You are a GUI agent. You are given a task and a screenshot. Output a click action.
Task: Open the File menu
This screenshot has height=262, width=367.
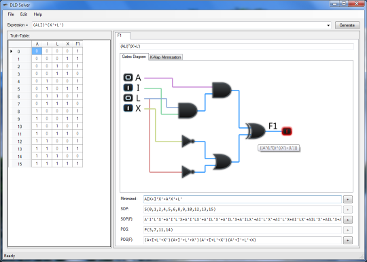coord(11,14)
